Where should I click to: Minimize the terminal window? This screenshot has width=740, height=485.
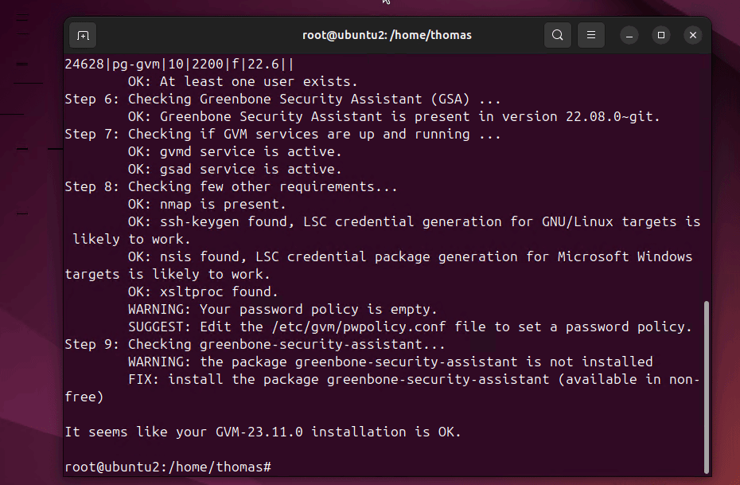[629, 35]
